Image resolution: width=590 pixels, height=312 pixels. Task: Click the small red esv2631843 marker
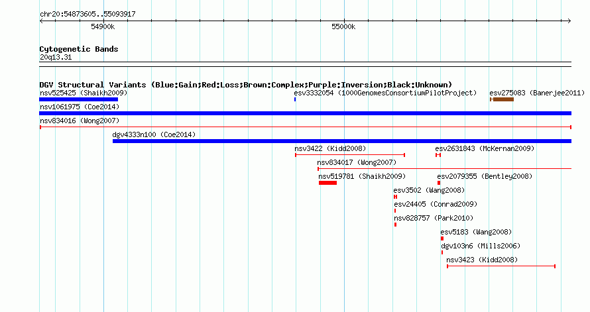[x=438, y=155]
